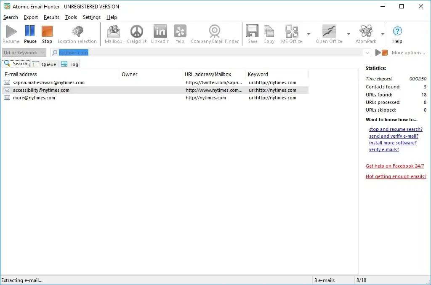Open the search history dropdown arrow
Viewport: 431px width, 285px height.
click(367, 52)
